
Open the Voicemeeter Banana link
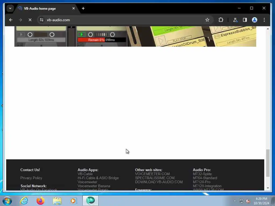(x=94, y=186)
